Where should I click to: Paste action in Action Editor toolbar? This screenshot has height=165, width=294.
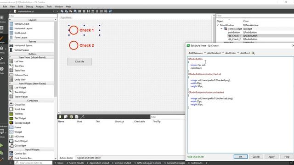coord(71,117)
